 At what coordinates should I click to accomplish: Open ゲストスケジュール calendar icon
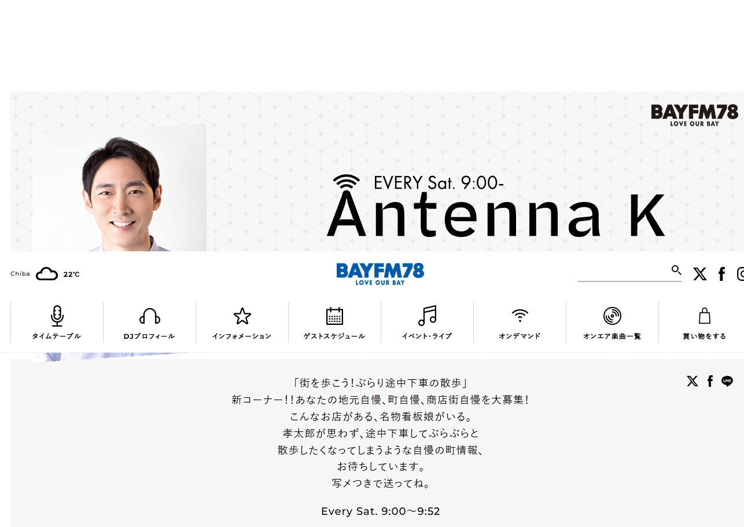pos(334,316)
